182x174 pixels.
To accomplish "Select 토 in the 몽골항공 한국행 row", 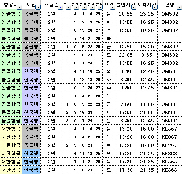I will pos(109,113).
